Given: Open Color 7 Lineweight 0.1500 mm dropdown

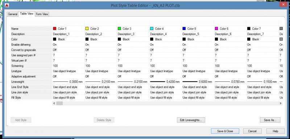Looking at the screenshot, I should (x=262, y=82).
